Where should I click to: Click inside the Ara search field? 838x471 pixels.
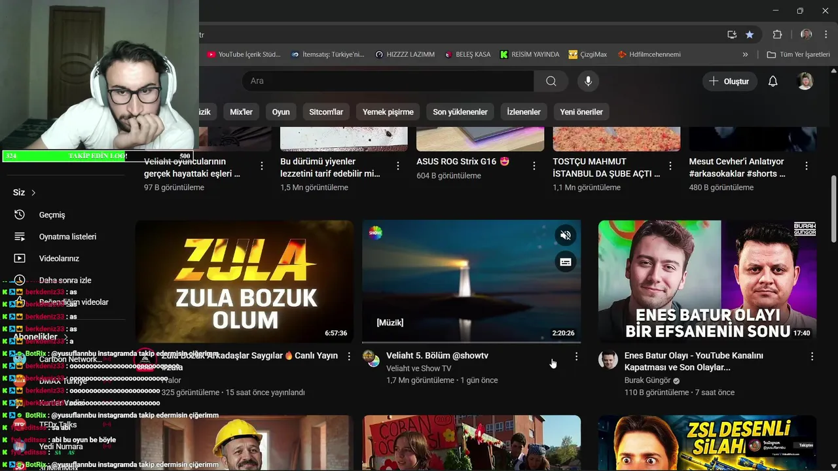coord(388,81)
